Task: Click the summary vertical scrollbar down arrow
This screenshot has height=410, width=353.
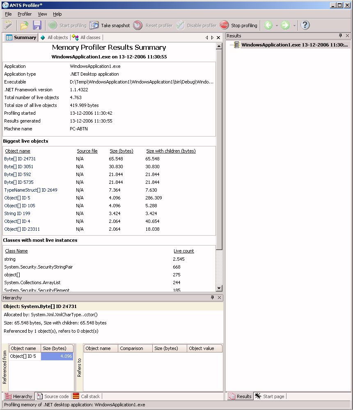Action: [x=219, y=288]
